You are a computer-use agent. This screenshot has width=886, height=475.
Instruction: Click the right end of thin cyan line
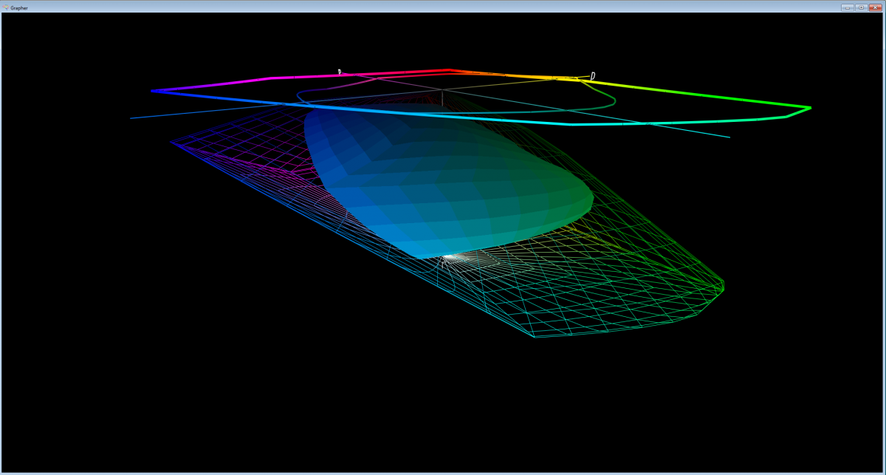point(729,137)
